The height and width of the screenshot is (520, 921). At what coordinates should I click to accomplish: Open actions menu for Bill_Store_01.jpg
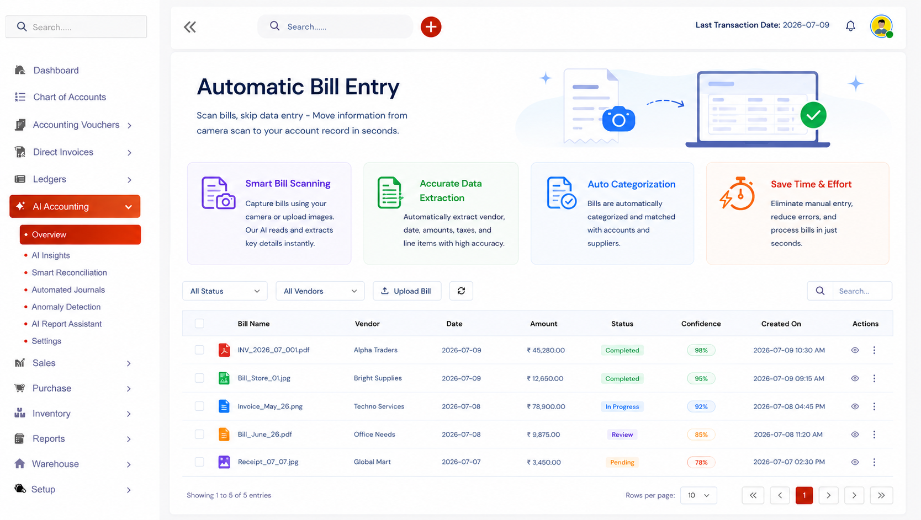pos(874,378)
